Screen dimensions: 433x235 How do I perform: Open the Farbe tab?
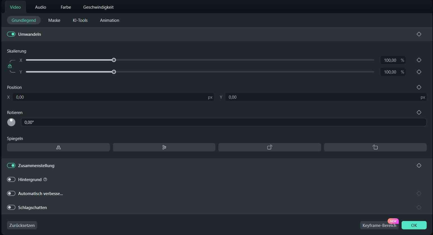tap(66, 7)
